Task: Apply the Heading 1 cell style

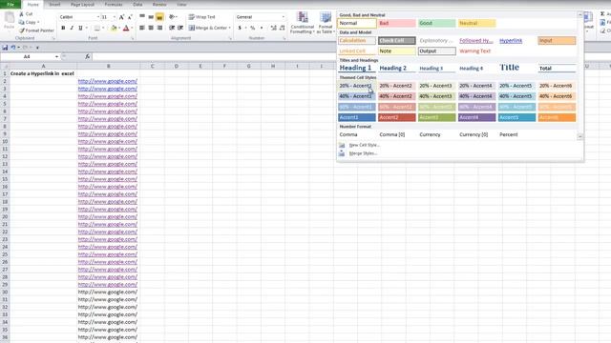Action: [357, 68]
